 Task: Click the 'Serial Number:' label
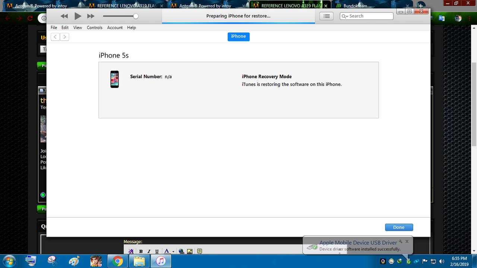tap(146, 77)
